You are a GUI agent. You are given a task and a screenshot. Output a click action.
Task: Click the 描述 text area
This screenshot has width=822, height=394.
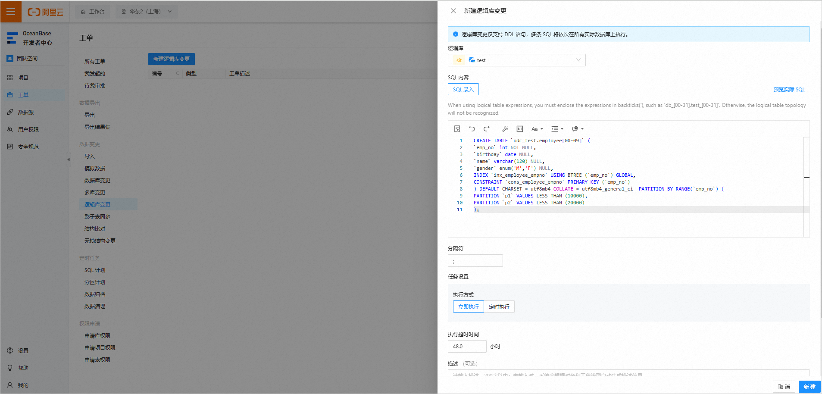628,373
